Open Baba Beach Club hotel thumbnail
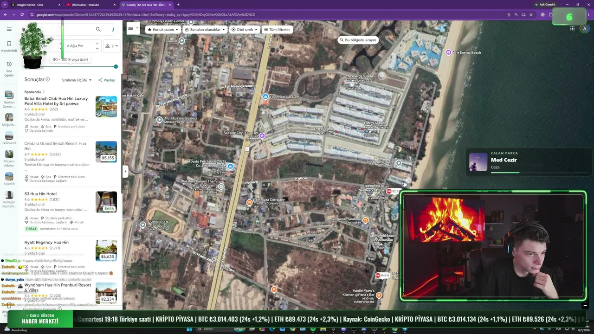The image size is (594, 334). (x=106, y=107)
